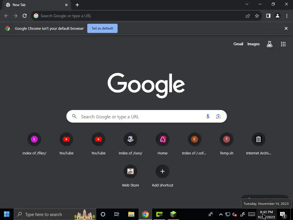Click the Google search box
Viewport: 293px width, 220px height.
[x=146, y=116]
